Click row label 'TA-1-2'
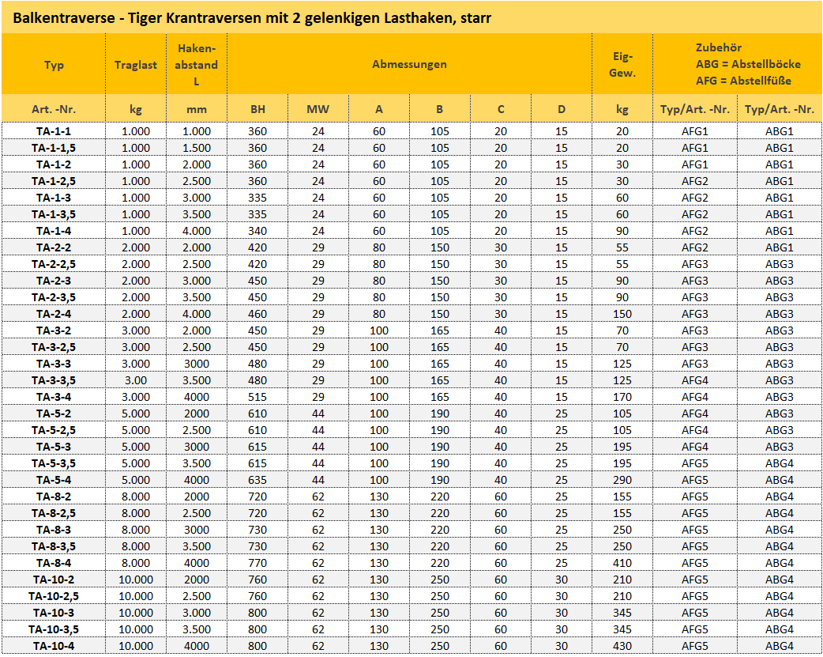 tap(54, 164)
